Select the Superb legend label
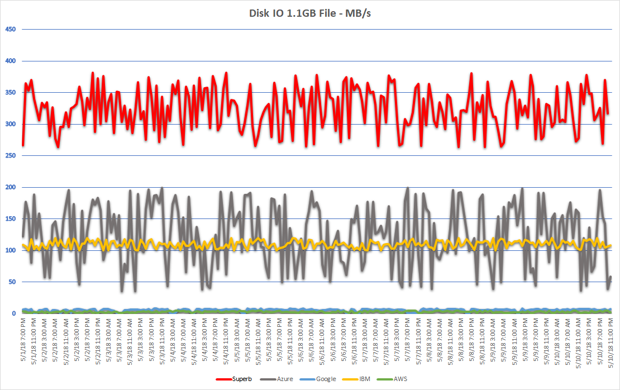Viewport: 620px width, 390px height. pos(242,379)
